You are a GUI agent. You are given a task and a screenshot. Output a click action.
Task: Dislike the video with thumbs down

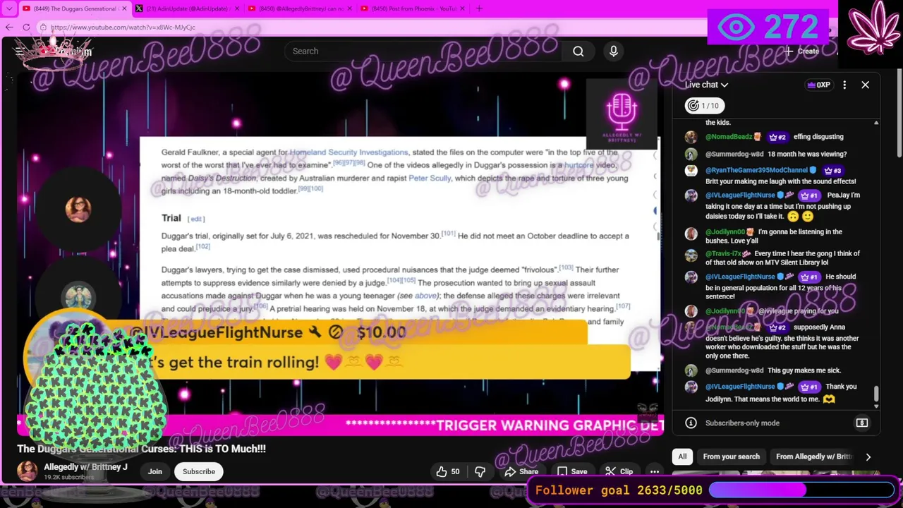tap(480, 471)
